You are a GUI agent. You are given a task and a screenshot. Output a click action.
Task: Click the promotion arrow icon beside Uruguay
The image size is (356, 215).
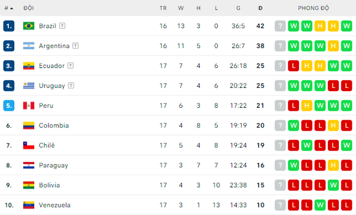[71, 86]
